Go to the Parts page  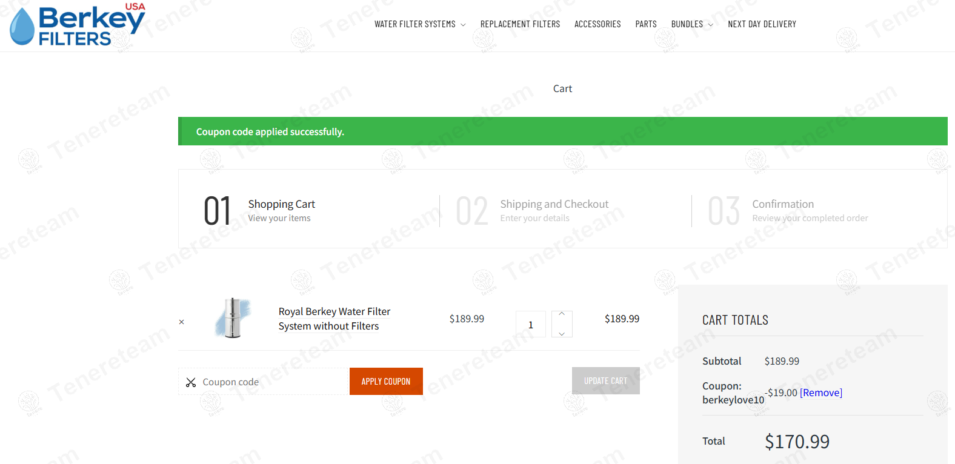coord(646,24)
